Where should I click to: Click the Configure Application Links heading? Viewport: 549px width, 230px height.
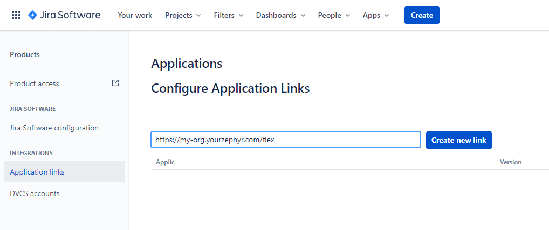(x=230, y=88)
